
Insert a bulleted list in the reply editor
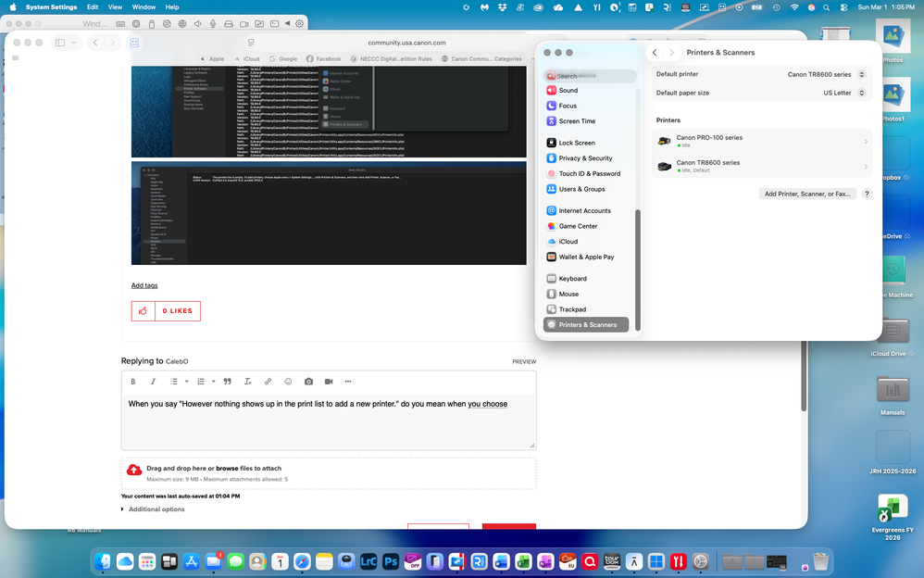pos(174,382)
